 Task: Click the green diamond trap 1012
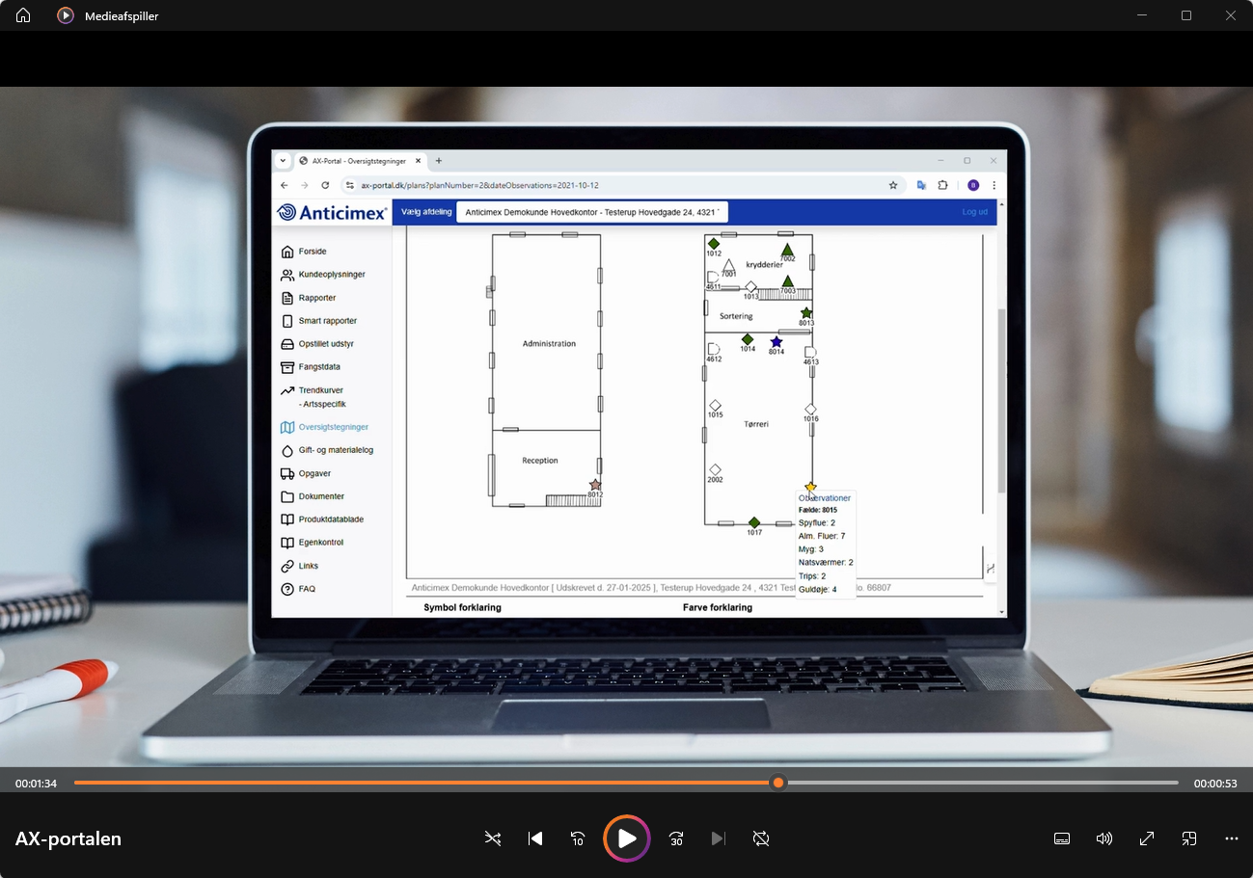click(x=714, y=244)
